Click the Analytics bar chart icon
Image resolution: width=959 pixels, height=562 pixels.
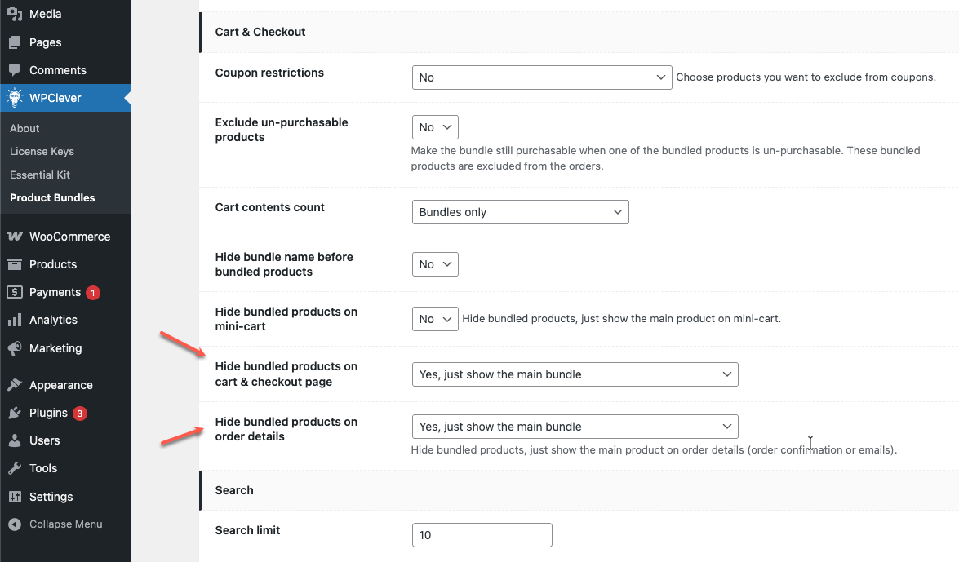pyautogui.click(x=15, y=320)
